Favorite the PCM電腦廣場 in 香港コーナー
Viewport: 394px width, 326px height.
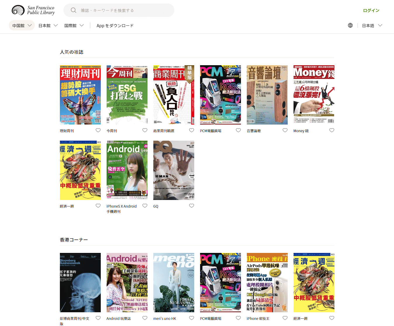238,318
